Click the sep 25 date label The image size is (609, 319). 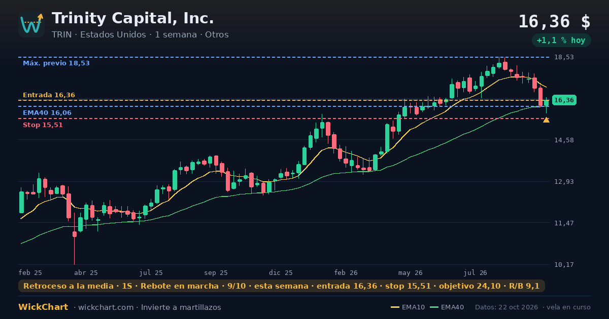coord(216,272)
